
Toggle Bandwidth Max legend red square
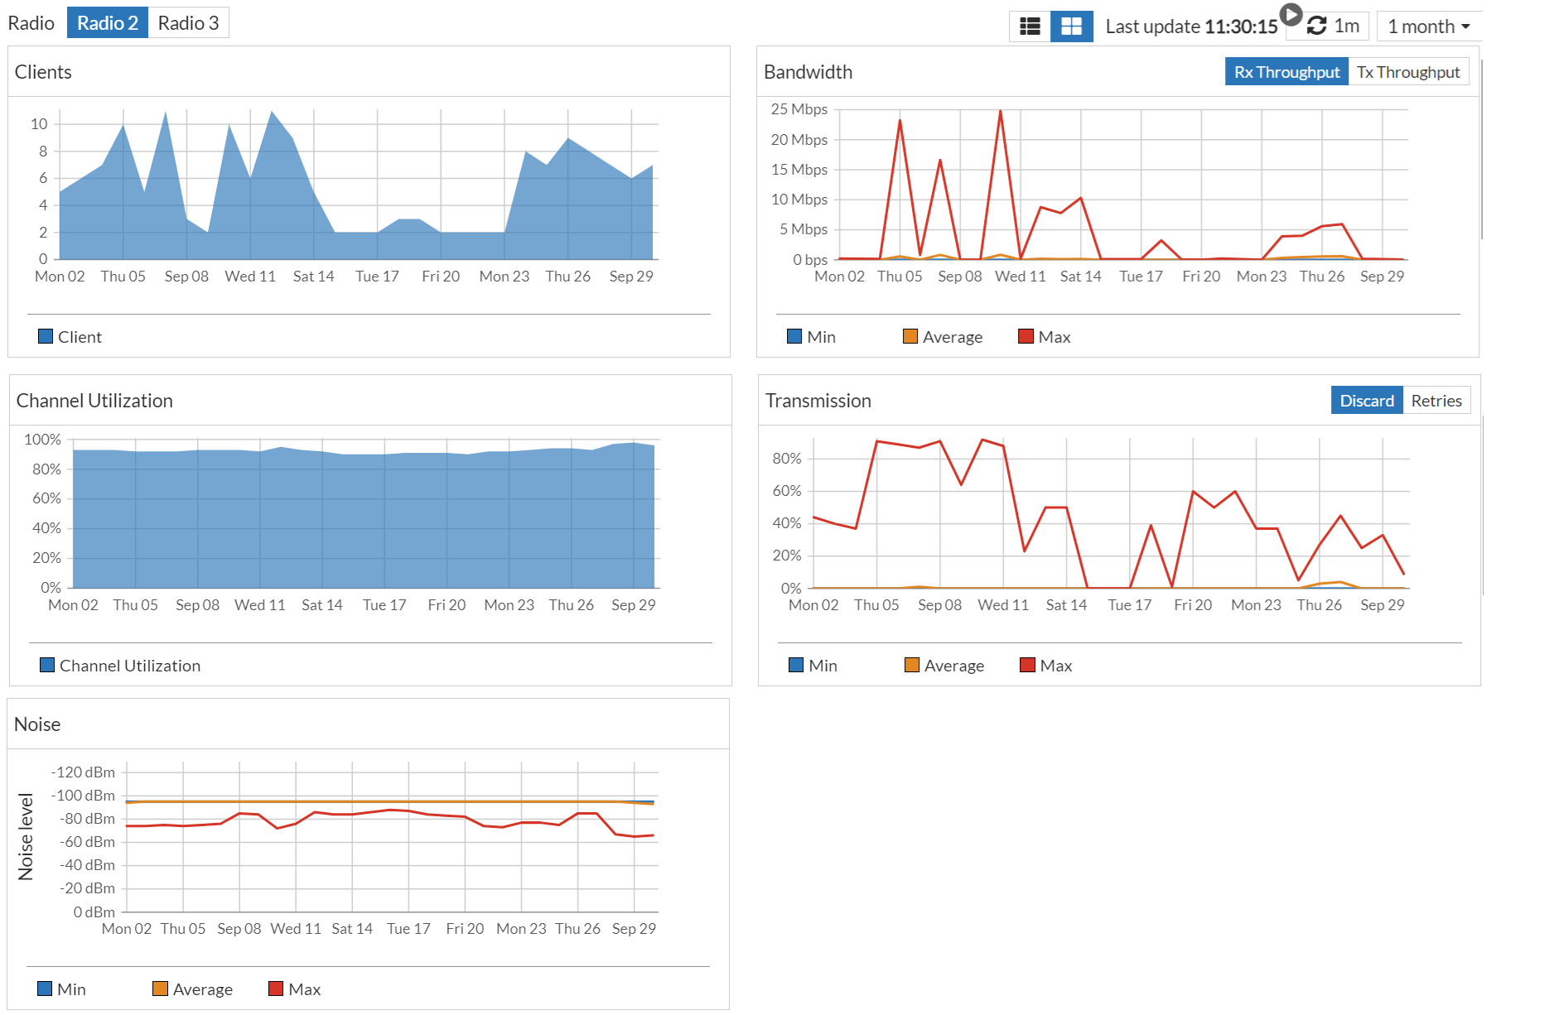pos(1026,336)
